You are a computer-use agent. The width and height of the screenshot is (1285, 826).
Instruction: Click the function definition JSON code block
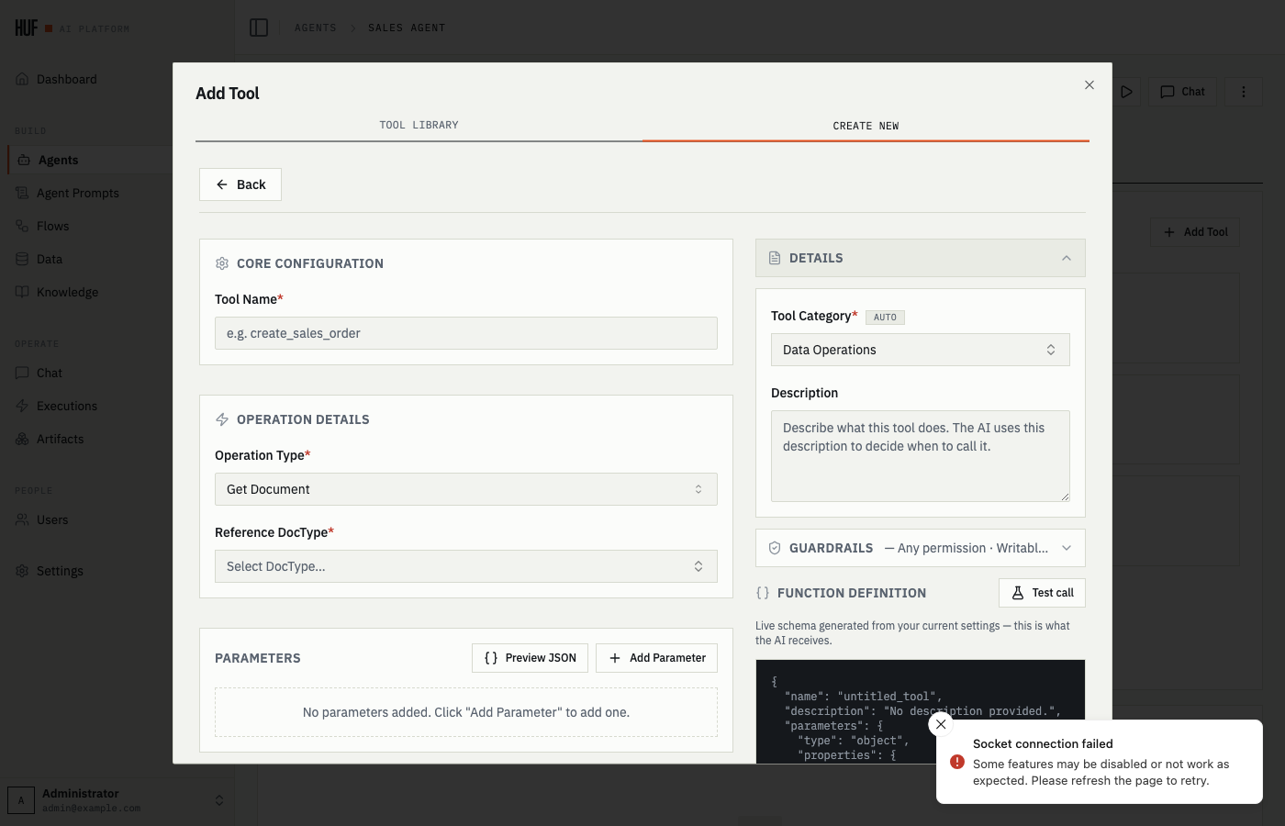pos(921,711)
